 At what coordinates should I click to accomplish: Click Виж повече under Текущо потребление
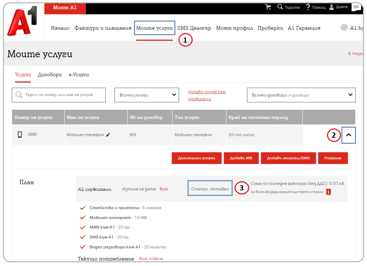coord(151,259)
